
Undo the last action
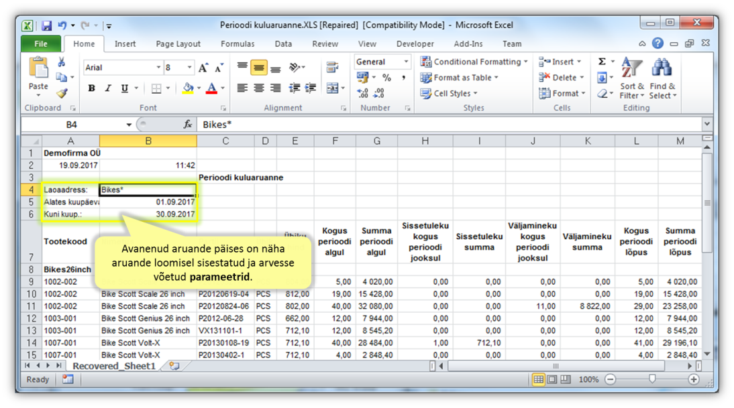point(62,25)
